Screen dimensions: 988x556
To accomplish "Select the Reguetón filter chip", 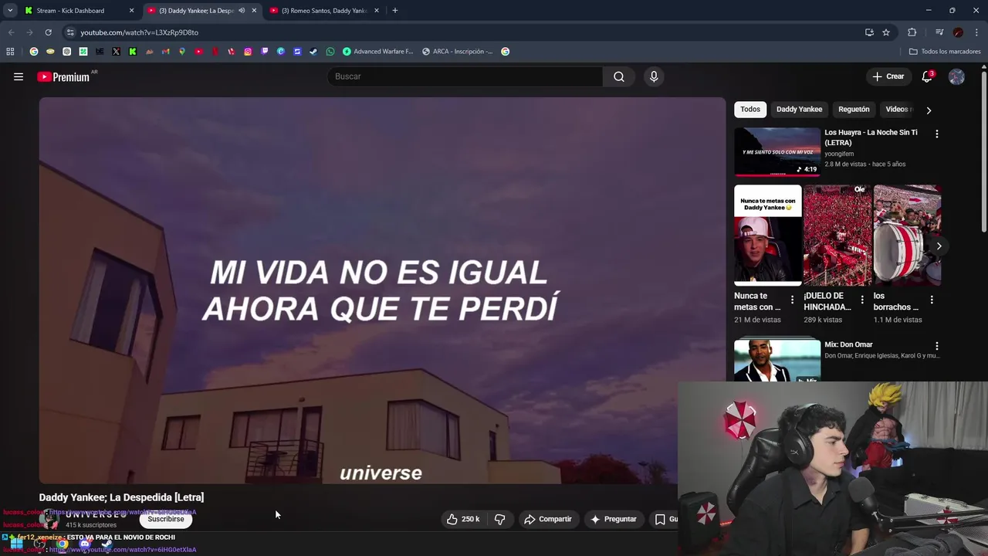I will click(854, 110).
